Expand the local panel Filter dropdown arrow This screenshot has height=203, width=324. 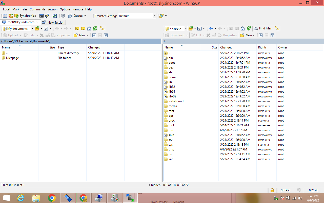tap(50, 28)
